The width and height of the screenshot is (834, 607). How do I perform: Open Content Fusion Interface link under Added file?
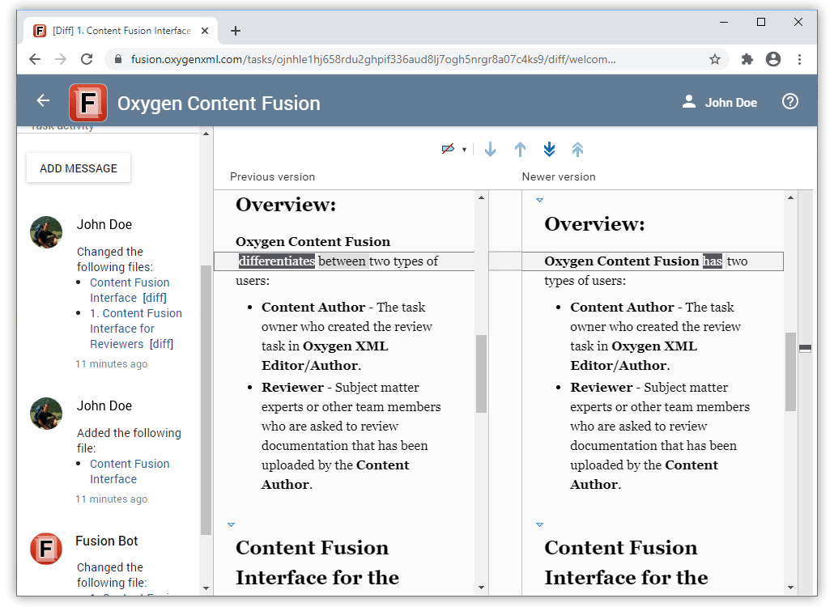pyautogui.click(x=130, y=472)
